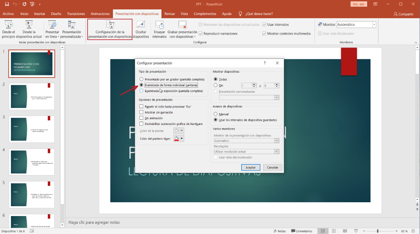Switch to slide sorter view icon
The height and width of the screenshot is (234, 420).
pyautogui.click(x=334, y=231)
